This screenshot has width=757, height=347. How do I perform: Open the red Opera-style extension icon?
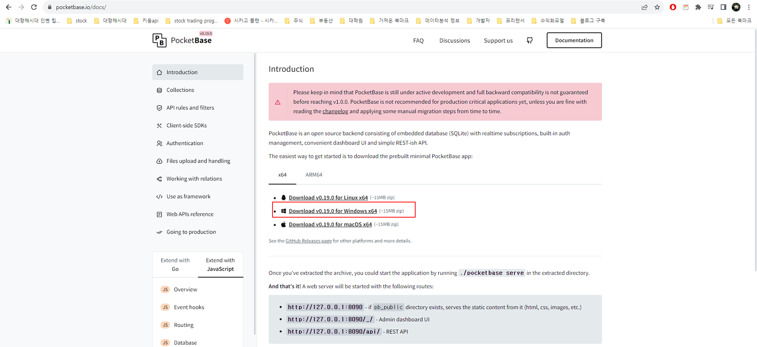(x=673, y=7)
